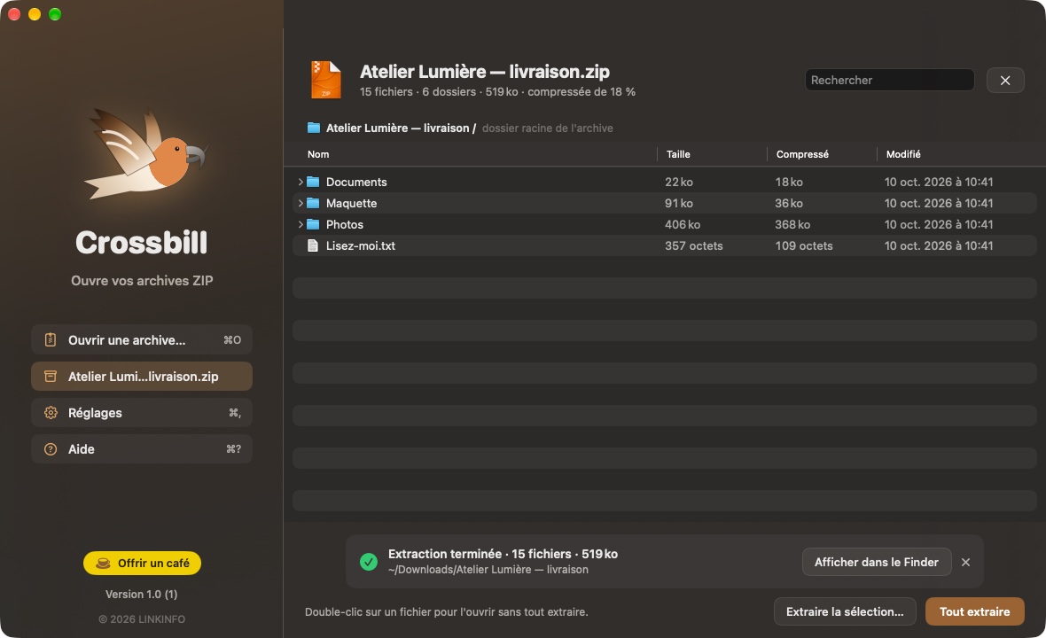
Task: Click the Photos folder icon
Action: coord(313,224)
